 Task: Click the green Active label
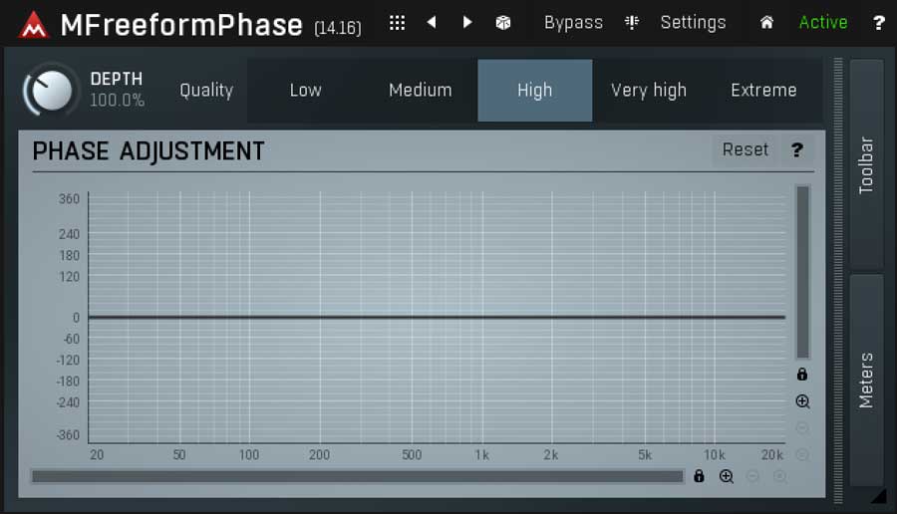click(823, 22)
